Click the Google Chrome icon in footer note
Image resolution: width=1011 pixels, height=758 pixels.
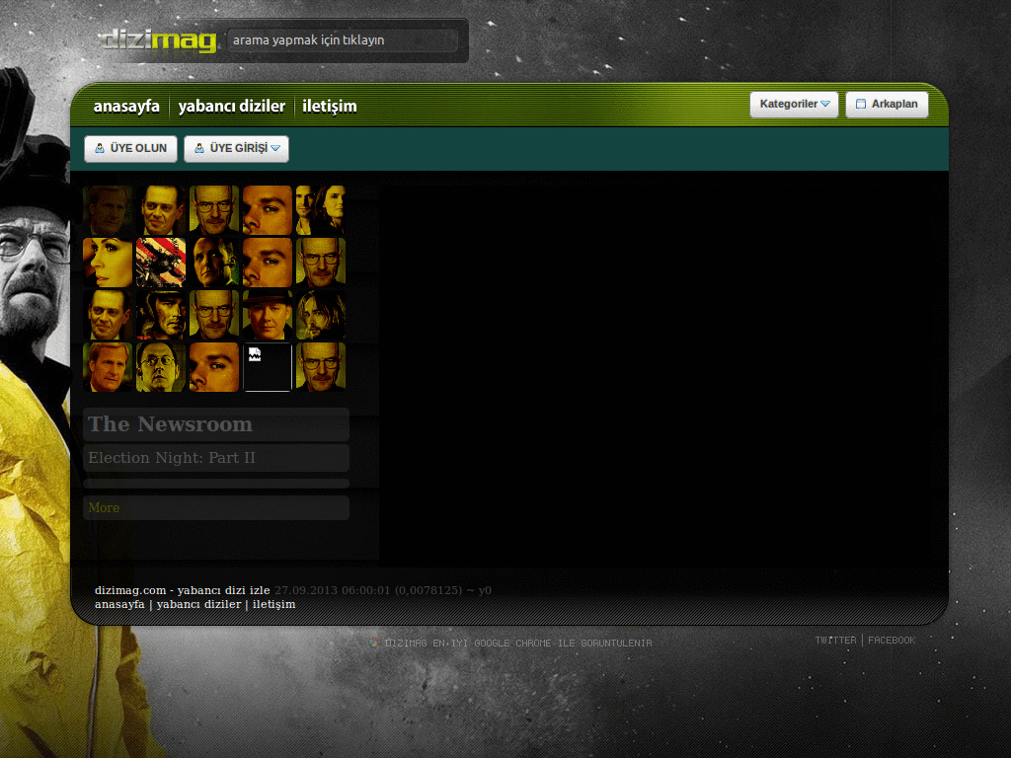374,642
